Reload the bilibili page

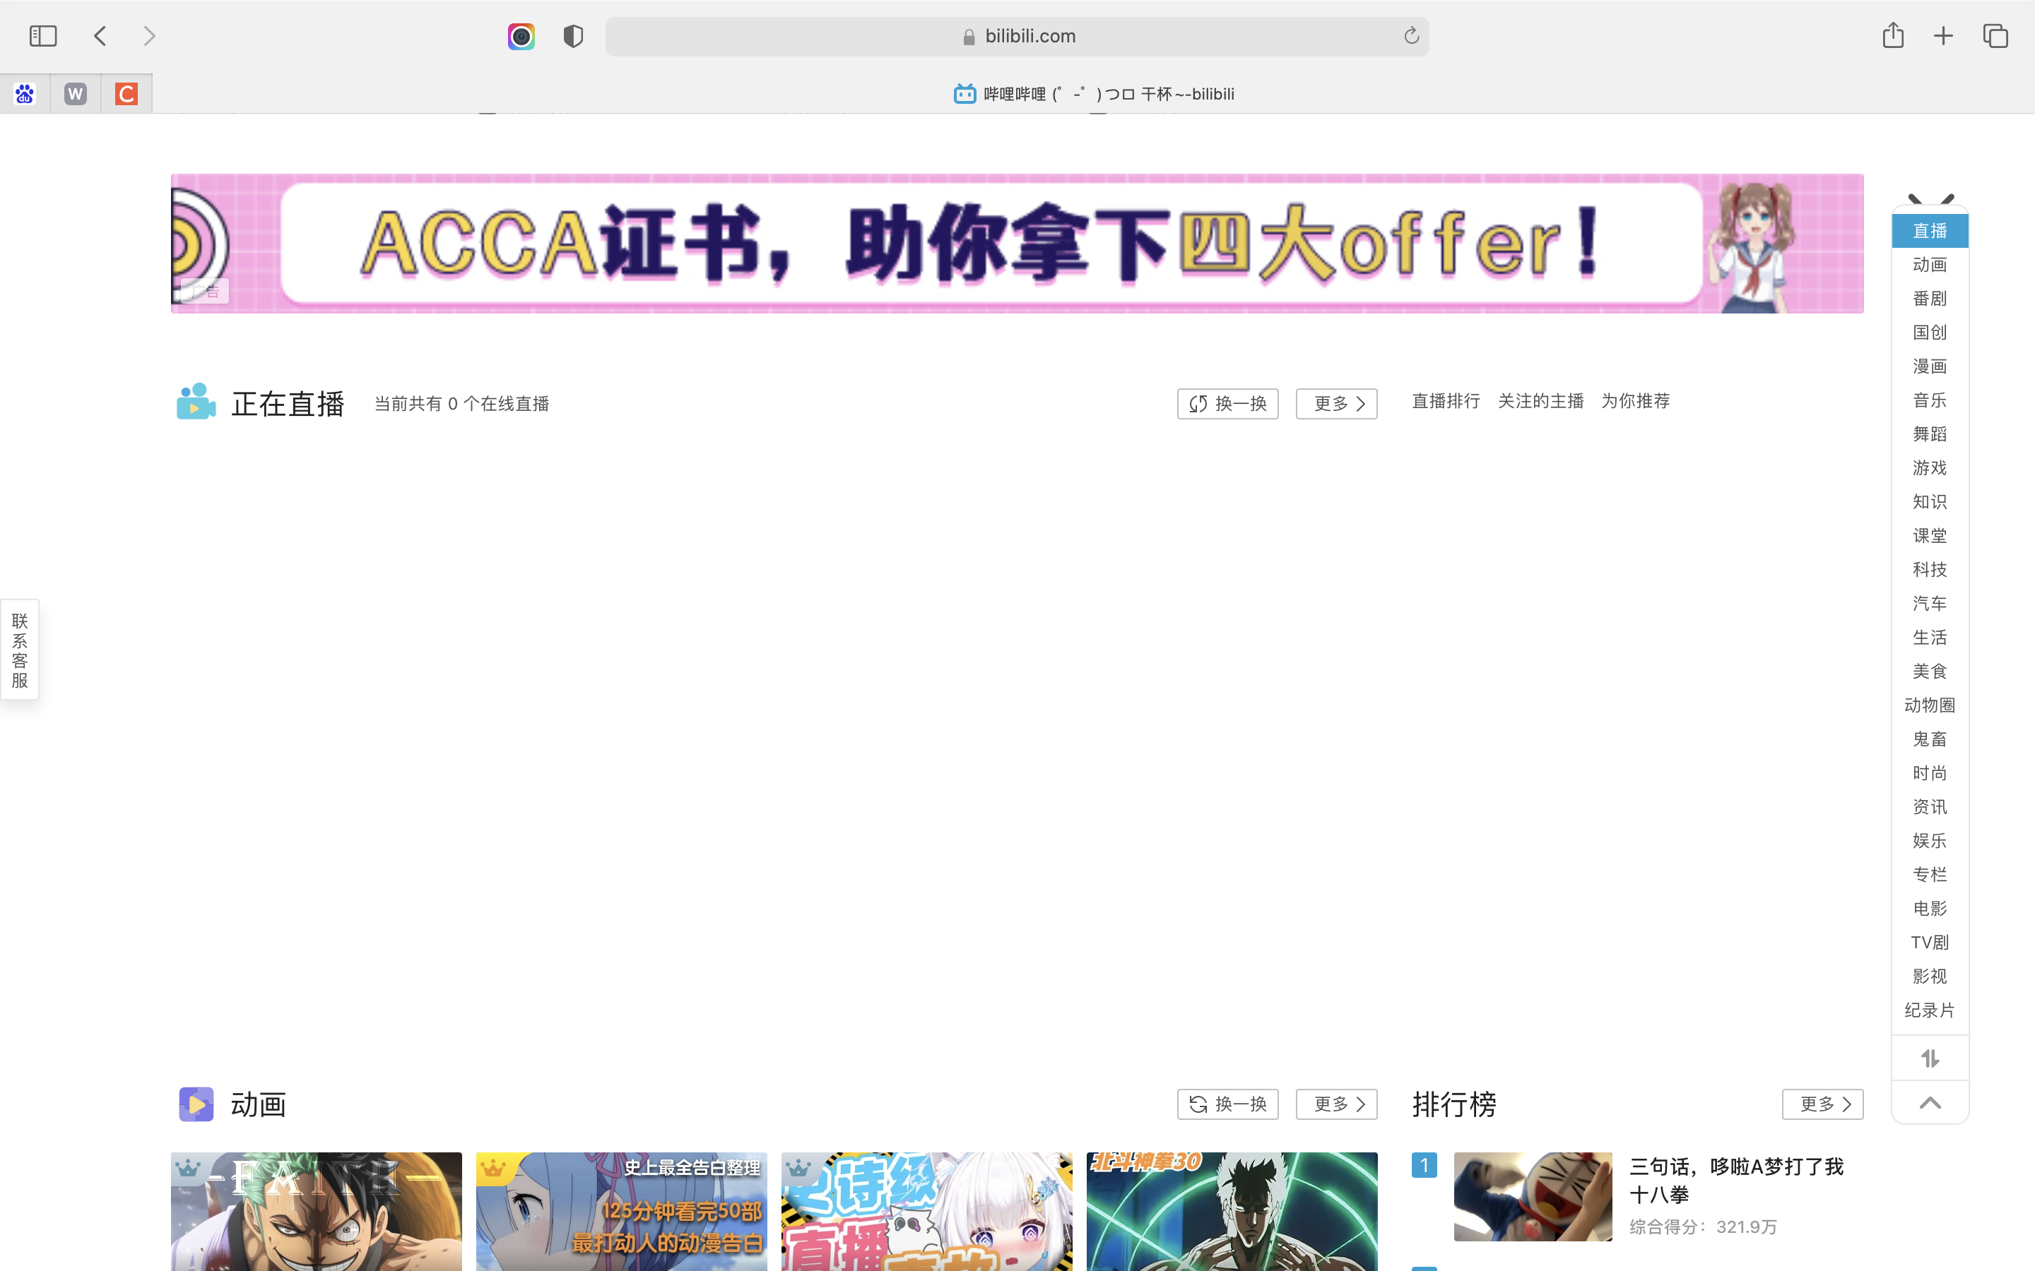click(1411, 35)
